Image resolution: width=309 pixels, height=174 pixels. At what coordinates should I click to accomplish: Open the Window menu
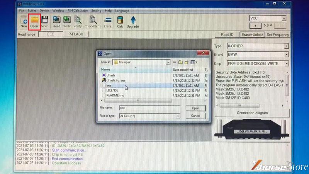(58, 11)
